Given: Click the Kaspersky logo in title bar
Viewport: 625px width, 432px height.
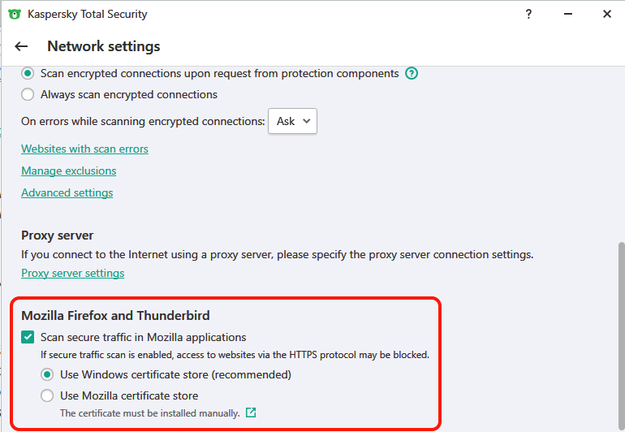Looking at the screenshot, I should coord(14,14).
